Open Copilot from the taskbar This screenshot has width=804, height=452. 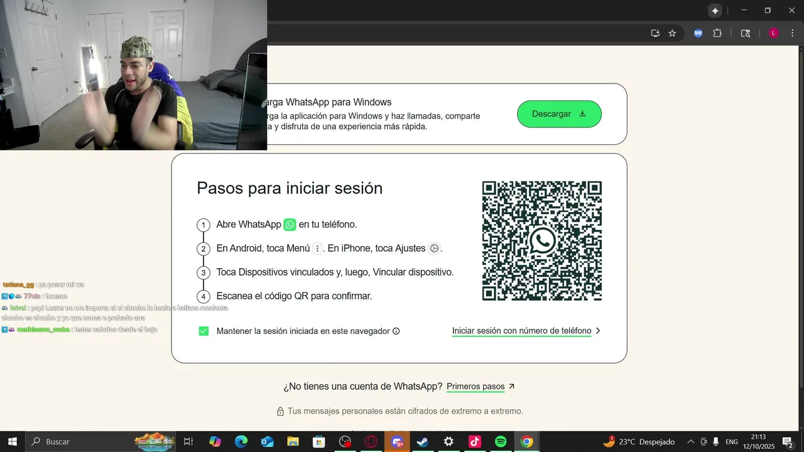pos(215,442)
